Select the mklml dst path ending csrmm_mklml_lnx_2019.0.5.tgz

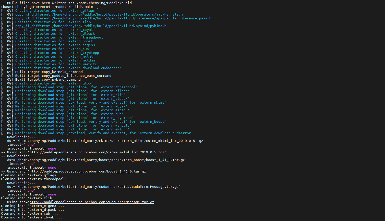(106, 141)
